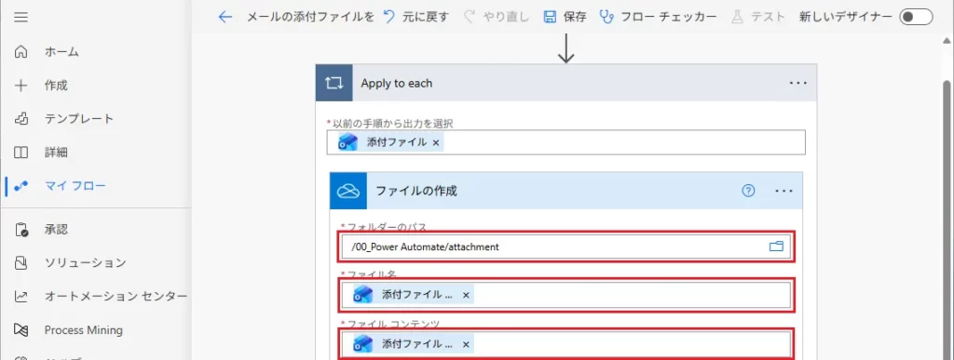
Task: Toggle 新しいデザイナー switch
Action: (916, 17)
